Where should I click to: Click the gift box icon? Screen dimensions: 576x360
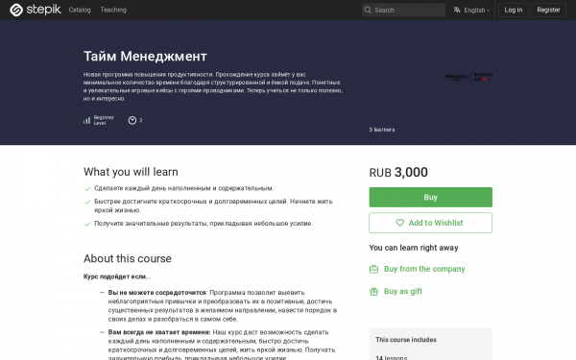tap(373, 292)
